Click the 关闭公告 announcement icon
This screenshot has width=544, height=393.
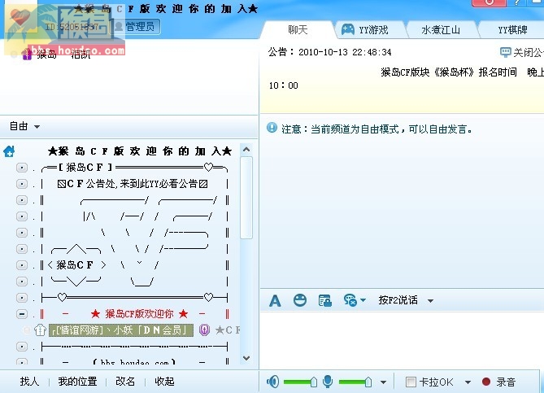click(506, 52)
